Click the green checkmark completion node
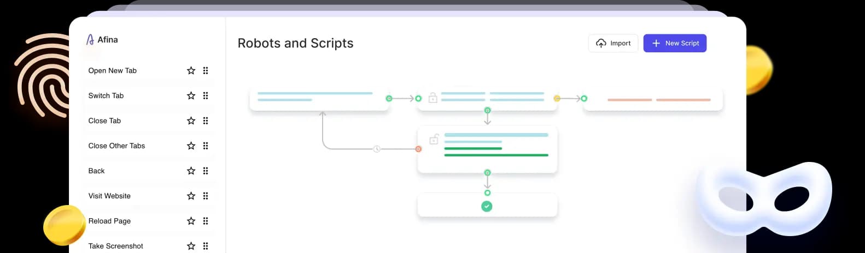This screenshot has height=253, width=865. pos(487,206)
